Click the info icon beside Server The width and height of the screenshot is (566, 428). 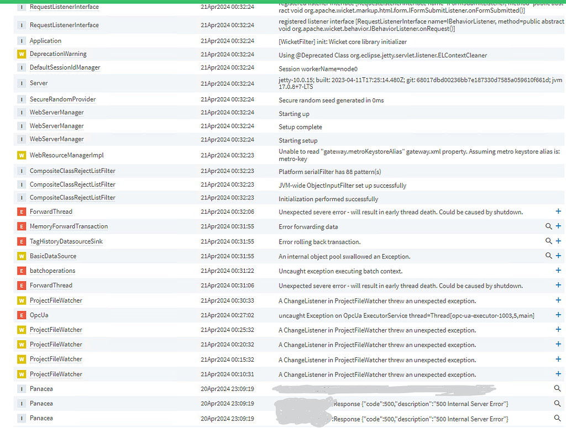[21, 83]
